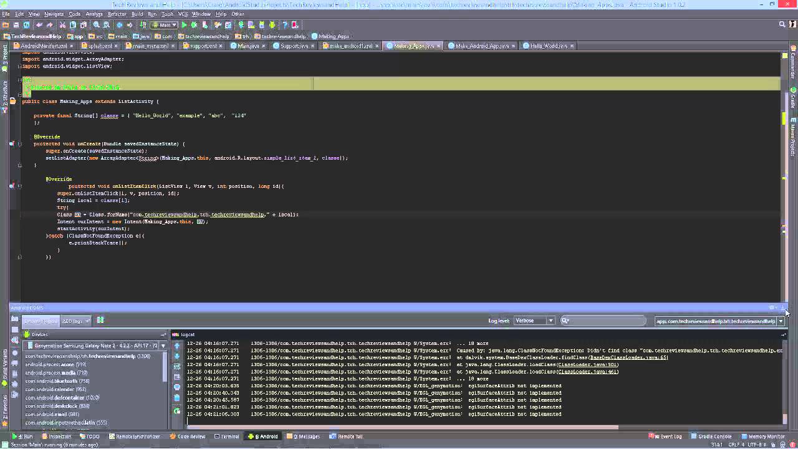The image size is (798, 449).
Task: Run the app with the green play icon
Action: coord(184,25)
